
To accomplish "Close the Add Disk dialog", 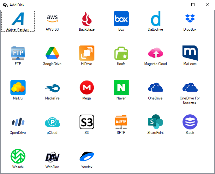I will tap(207, 5).
